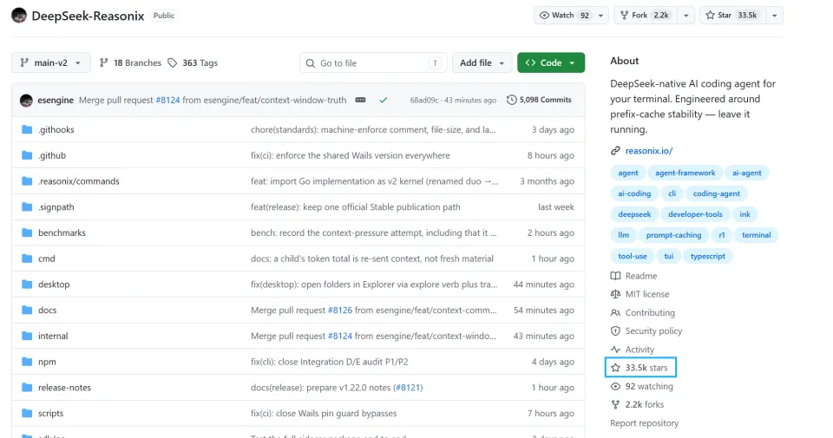Open the green Code dropdown
The image size is (833, 438).
(x=551, y=62)
